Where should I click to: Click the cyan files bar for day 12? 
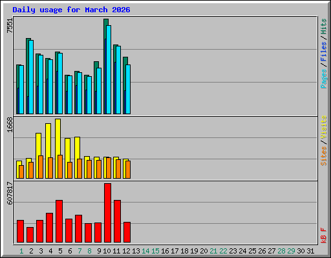click(x=128, y=89)
